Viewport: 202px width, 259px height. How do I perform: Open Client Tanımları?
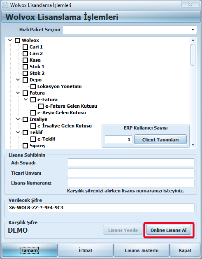(x=160, y=140)
